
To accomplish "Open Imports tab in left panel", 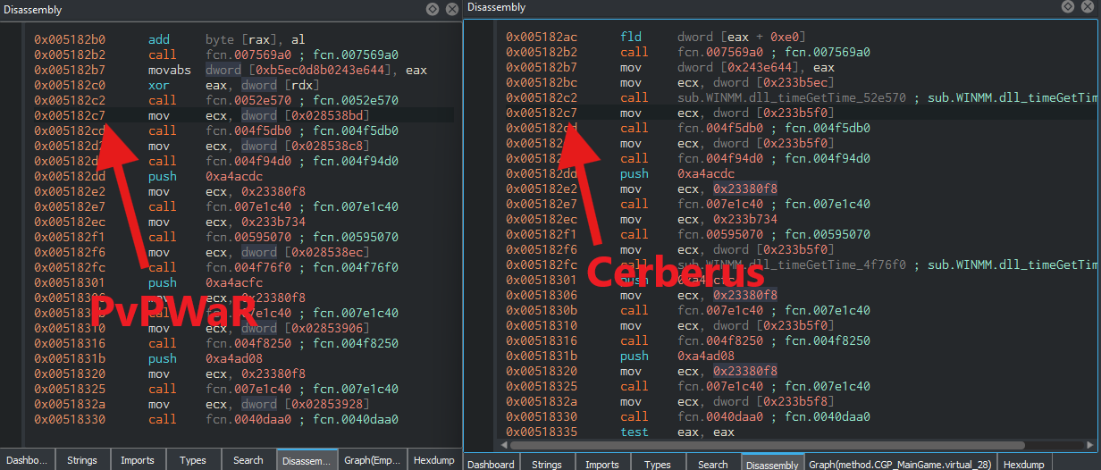I will pos(138,460).
